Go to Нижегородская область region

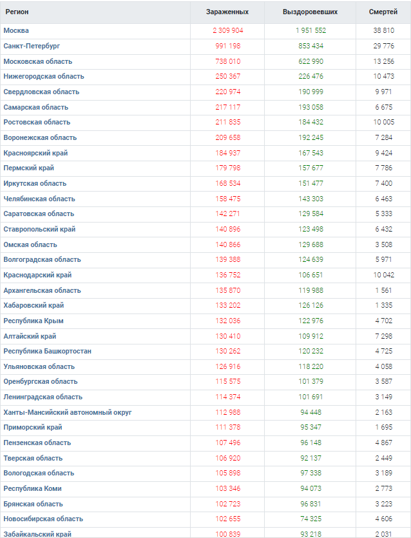click(44, 76)
